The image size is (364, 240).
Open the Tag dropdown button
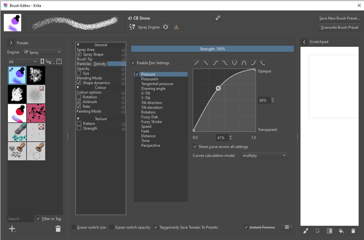tap(47, 62)
